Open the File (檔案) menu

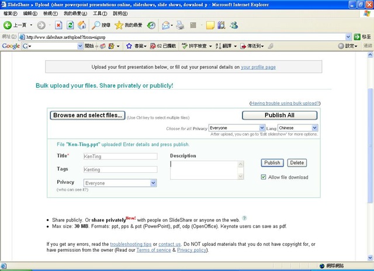pyautogui.click(x=10, y=13)
